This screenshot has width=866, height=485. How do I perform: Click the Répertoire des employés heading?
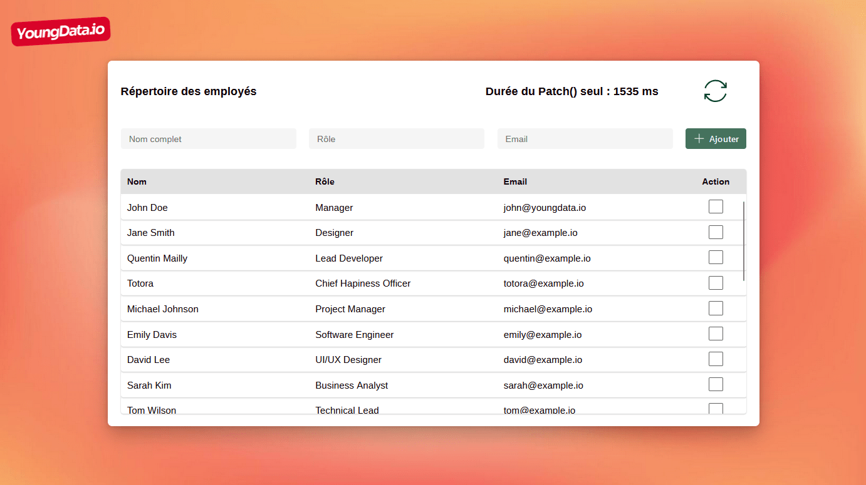[x=189, y=91]
